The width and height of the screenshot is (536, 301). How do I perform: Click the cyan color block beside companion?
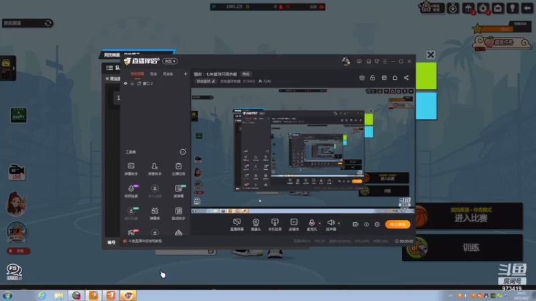[x=426, y=106]
